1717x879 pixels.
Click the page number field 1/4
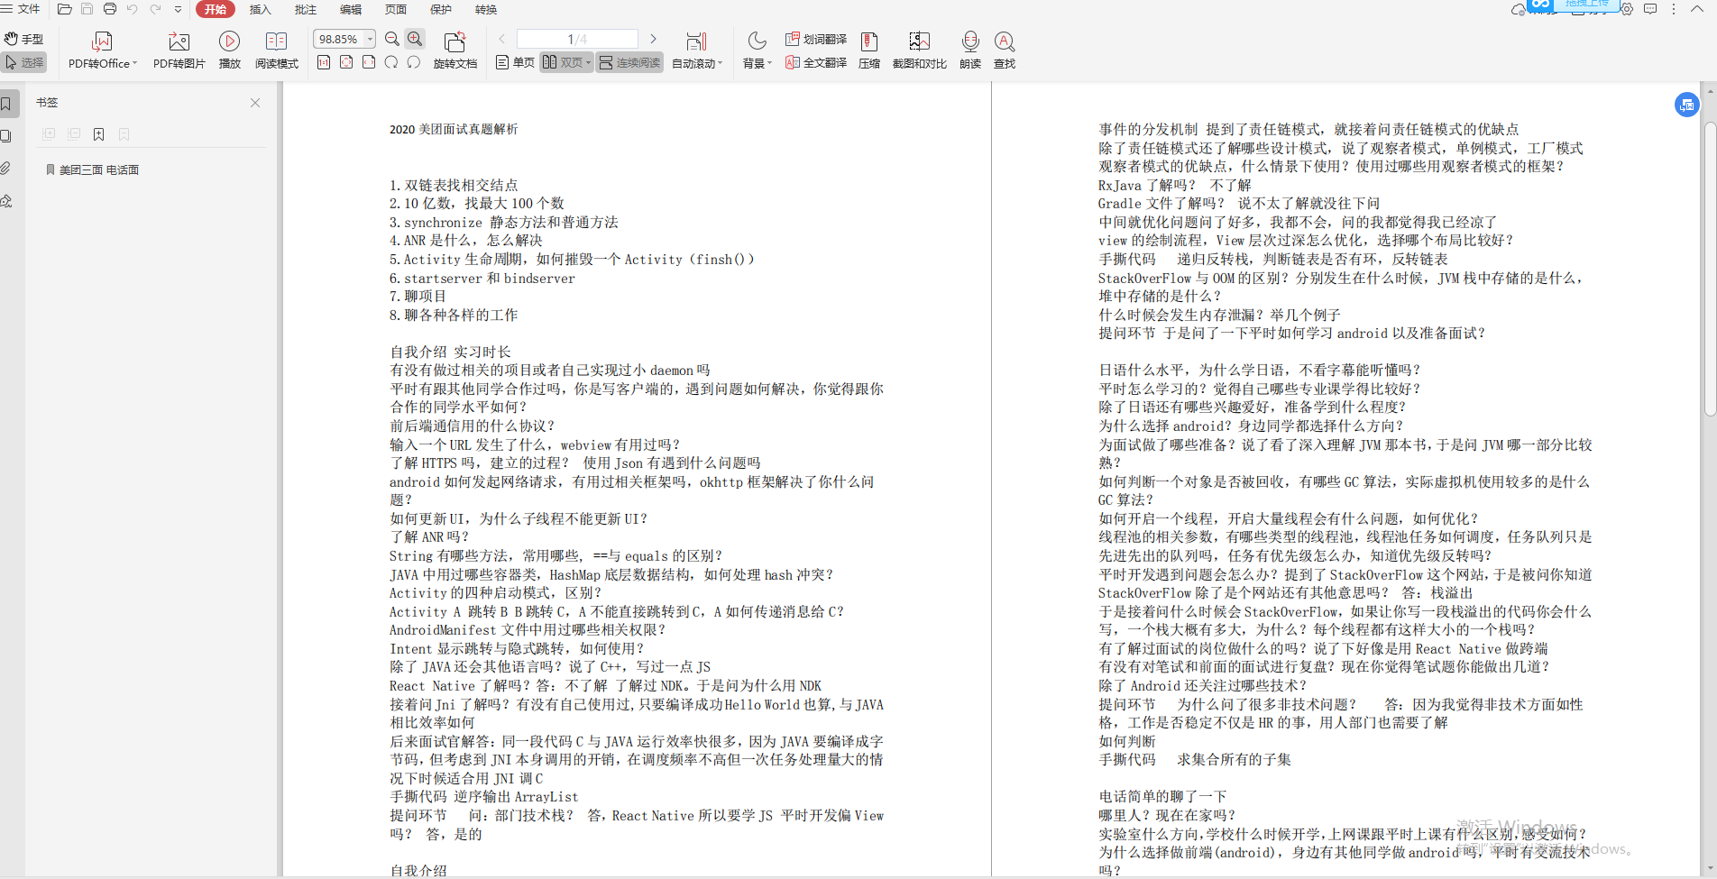[x=577, y=39]
